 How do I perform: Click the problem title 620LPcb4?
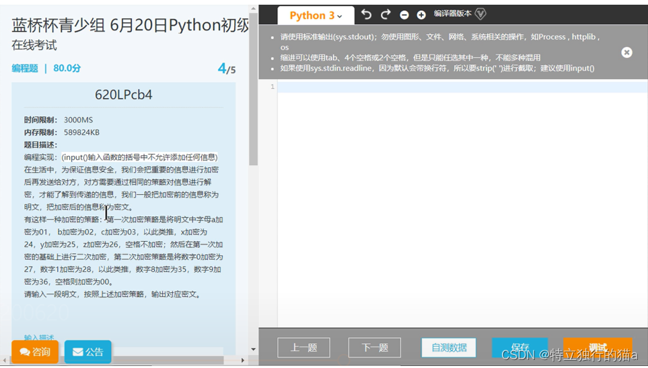click(124, 95)
